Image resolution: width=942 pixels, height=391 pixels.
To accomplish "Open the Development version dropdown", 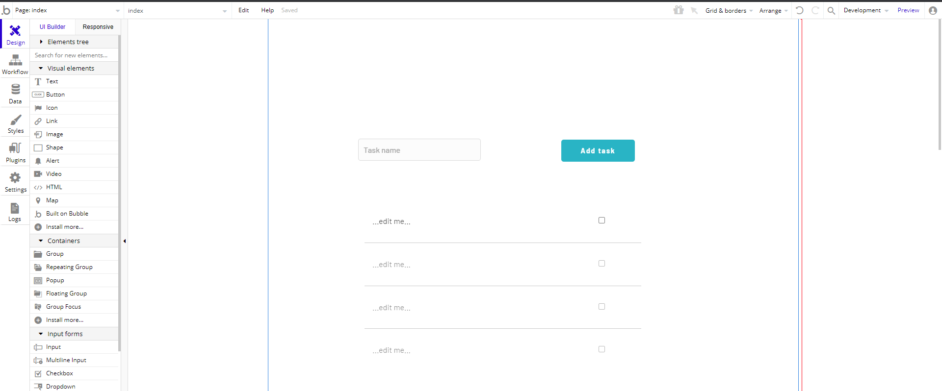I will (x=866, y=10).
